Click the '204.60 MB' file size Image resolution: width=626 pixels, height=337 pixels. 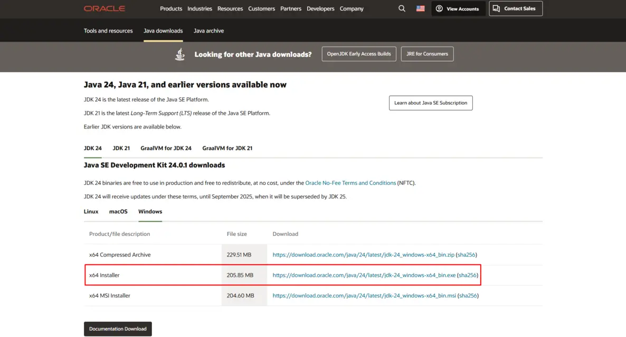[x=240, y=295]
